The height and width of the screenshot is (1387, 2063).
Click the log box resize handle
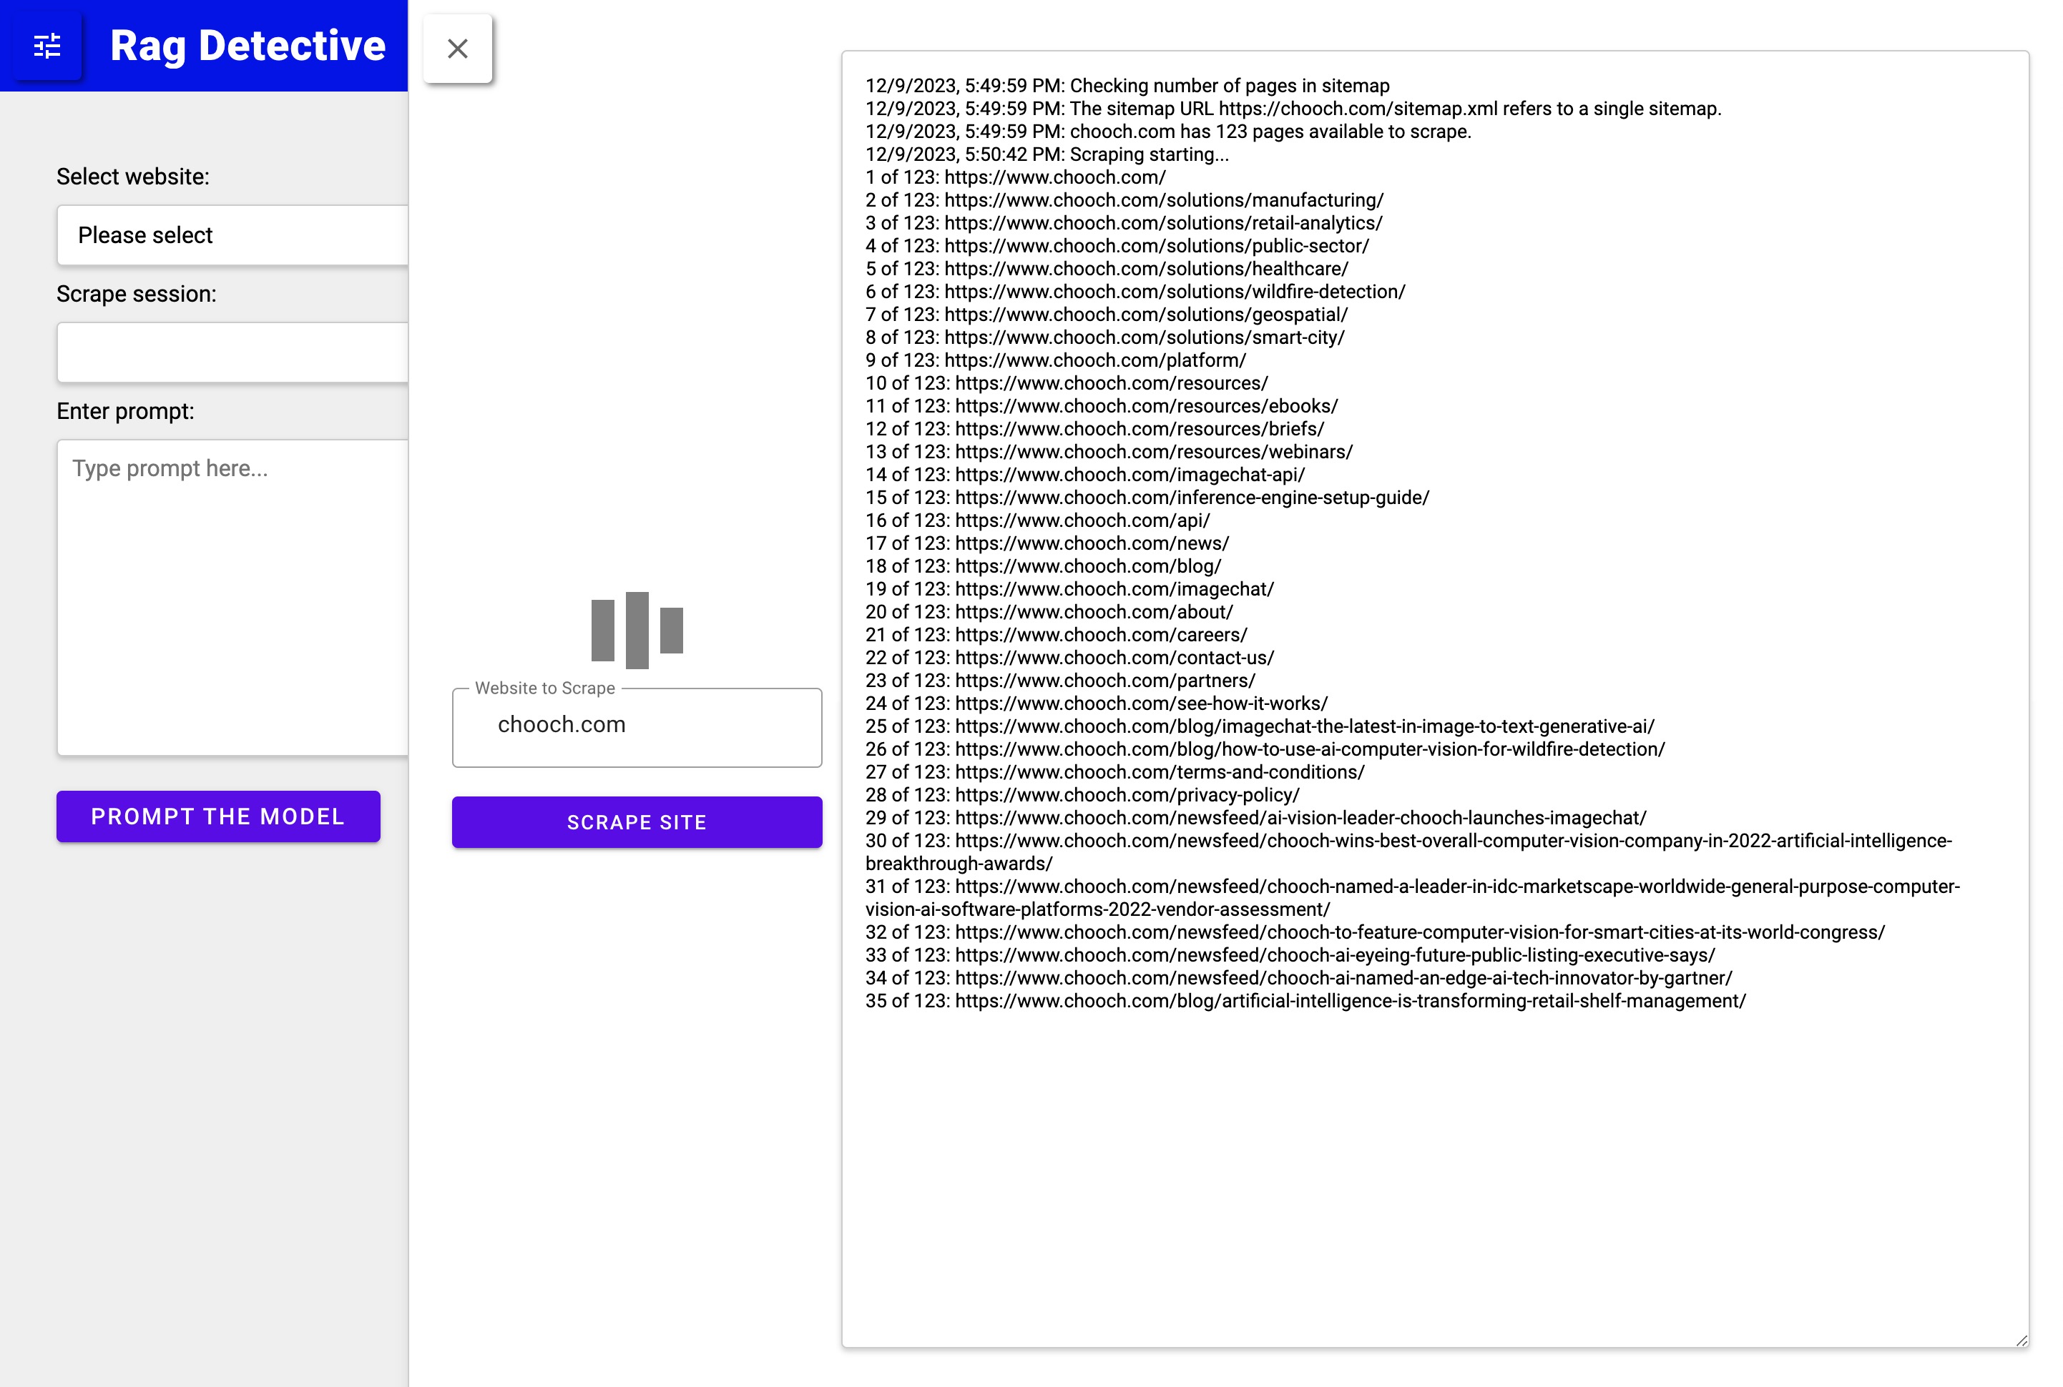[2022, 1340]
